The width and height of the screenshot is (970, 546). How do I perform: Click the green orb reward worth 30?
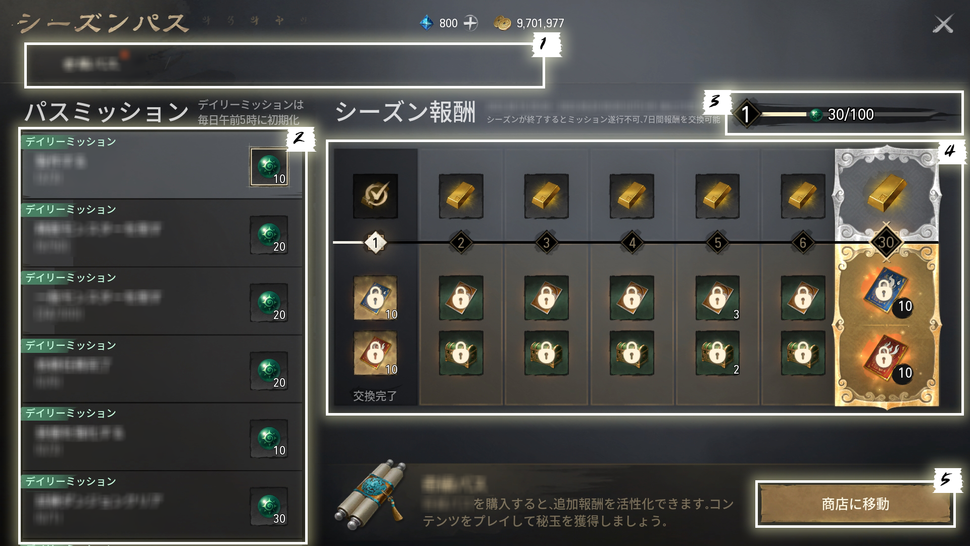[269, 506]
